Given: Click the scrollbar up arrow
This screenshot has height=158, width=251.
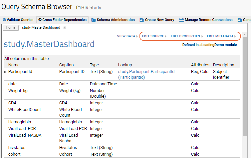Looking at the screenshot, I should (x=245, y=35).
